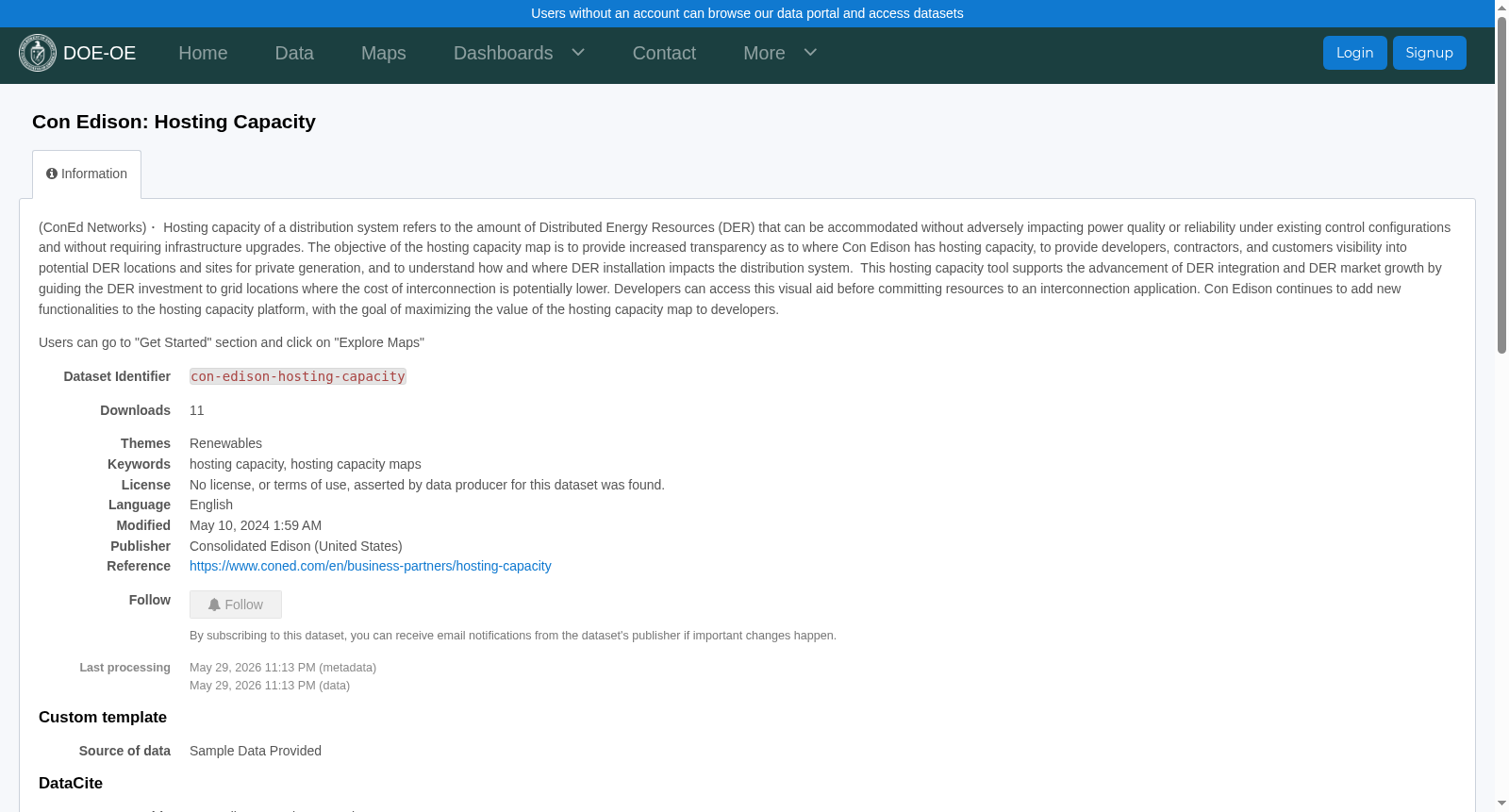Click the Renewables theme value

point(225,443)
